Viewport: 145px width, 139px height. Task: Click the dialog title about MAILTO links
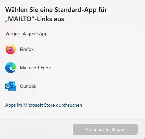click(x=56, y=14)
